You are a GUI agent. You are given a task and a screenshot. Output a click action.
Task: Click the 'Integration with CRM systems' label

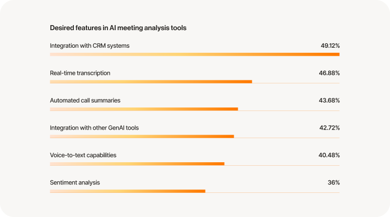[x=89, y=46]
